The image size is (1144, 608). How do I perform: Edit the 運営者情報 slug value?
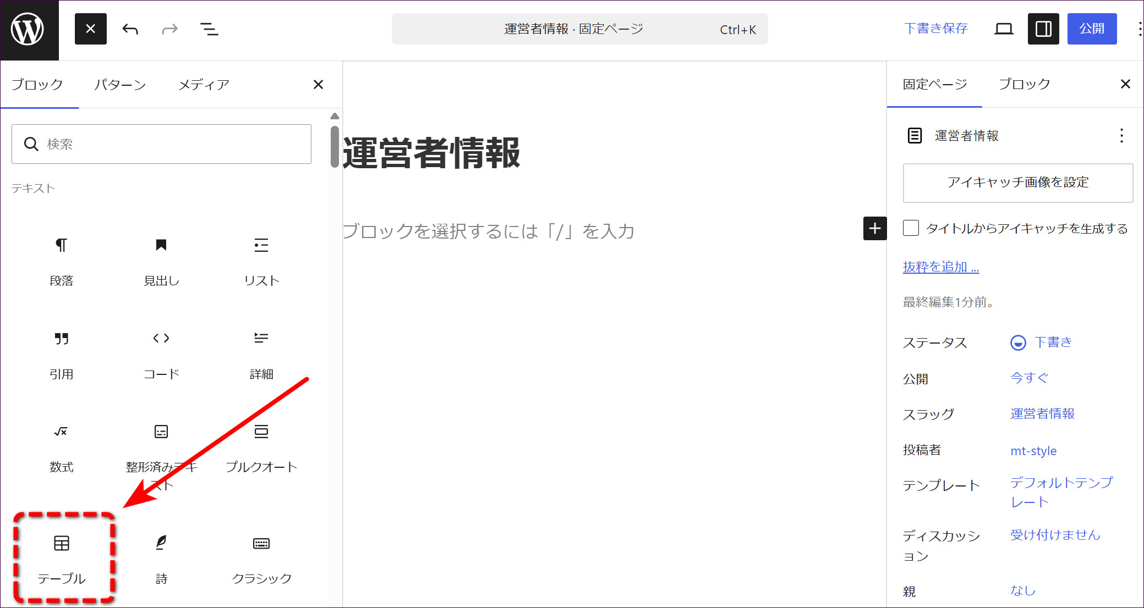(x=1042, y=414)
